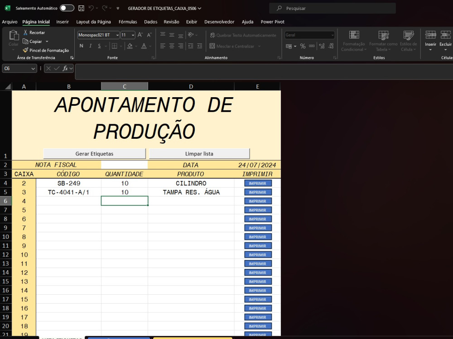The height and width of the screenshot is (339, 453).
Task: Click the Inserir cells icon
Action: click(430, 35)
